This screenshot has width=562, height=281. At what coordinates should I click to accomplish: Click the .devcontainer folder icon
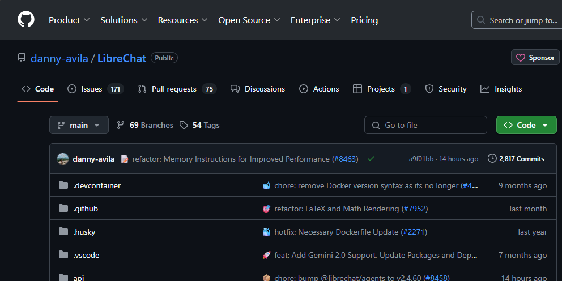(x=63, y=185)
